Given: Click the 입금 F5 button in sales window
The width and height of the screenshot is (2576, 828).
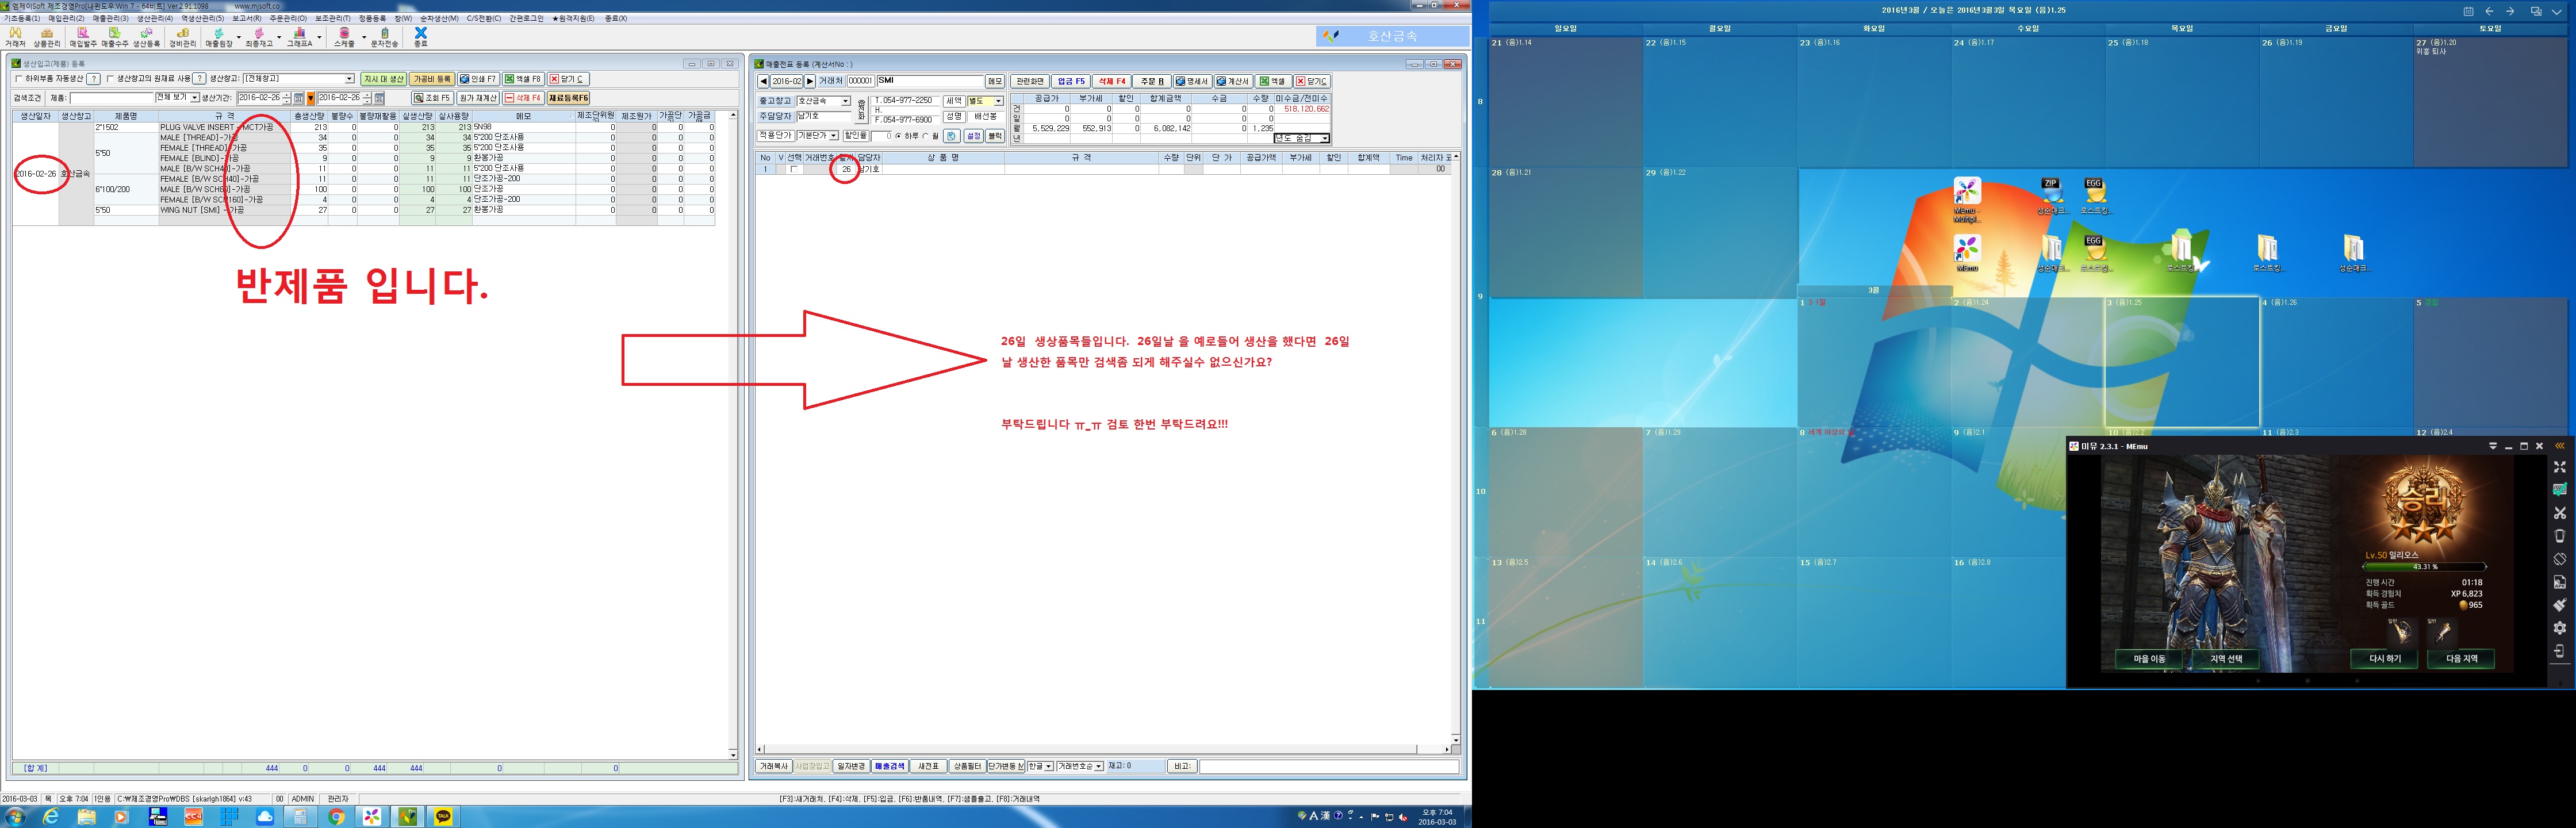Looking at the screenshot, I should (x=1070, y=81).
